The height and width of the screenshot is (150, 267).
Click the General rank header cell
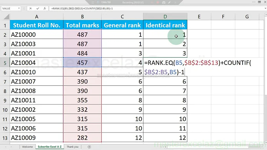pyautogui.click(x=122, y=25)
